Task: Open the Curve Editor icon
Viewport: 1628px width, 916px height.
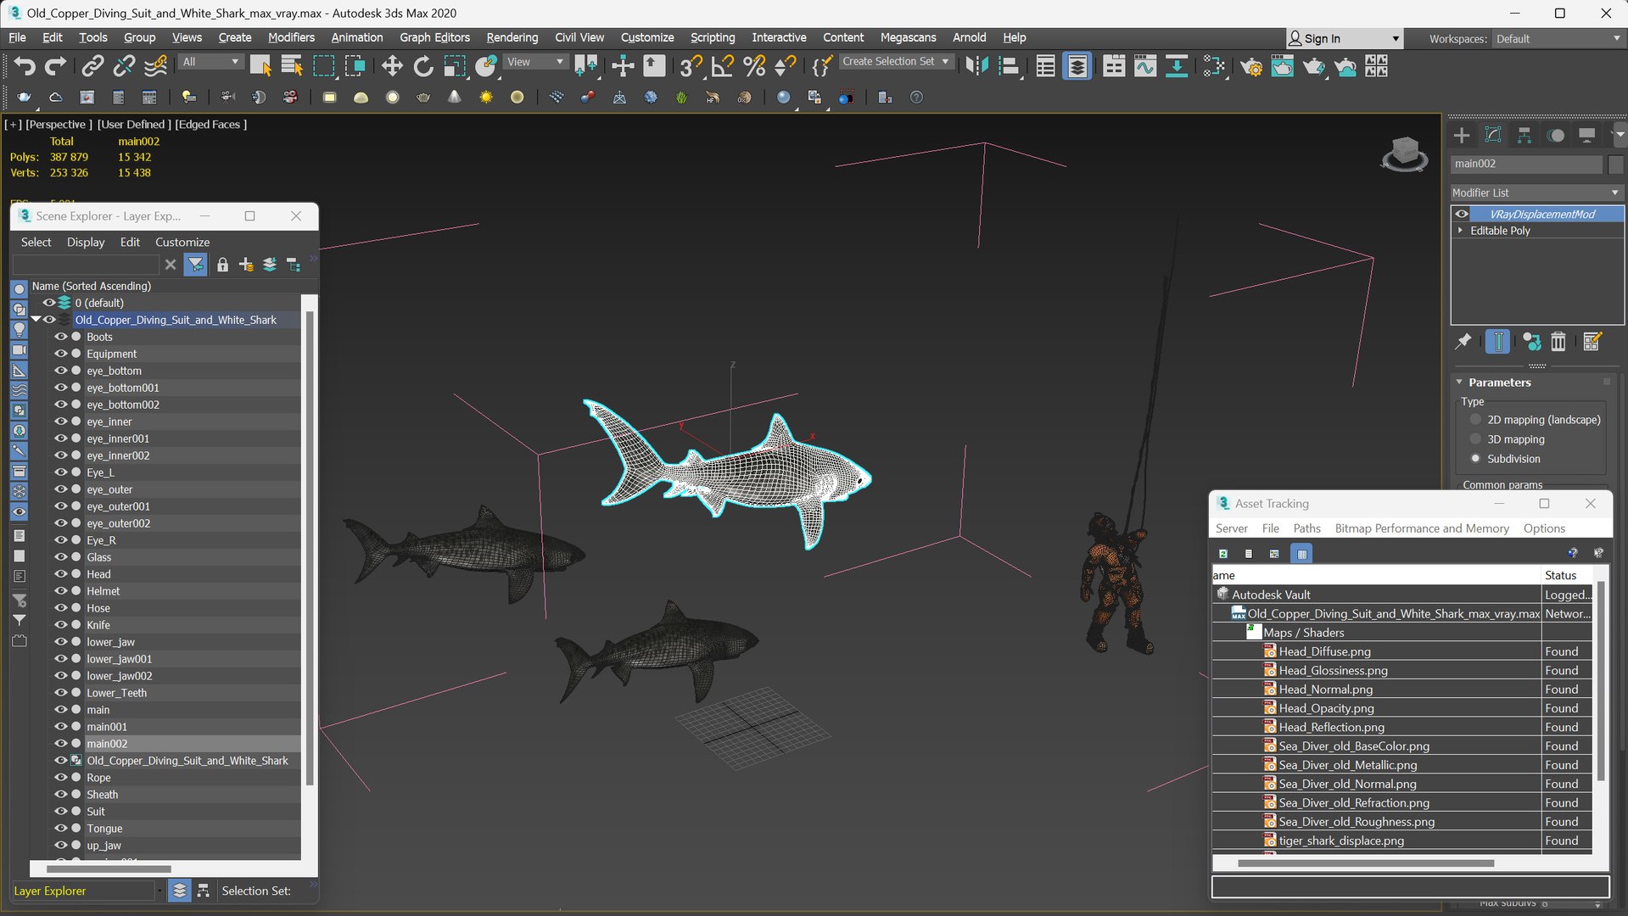Action: [x=1145, y=66]
